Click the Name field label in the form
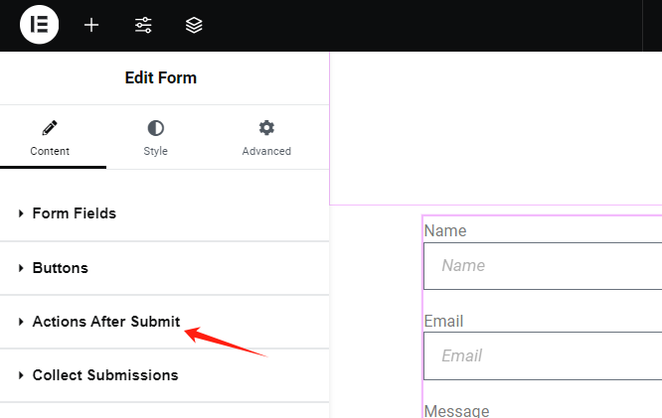 point(445,231)
